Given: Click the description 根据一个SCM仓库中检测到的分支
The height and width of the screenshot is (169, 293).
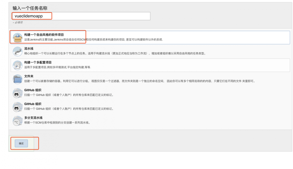Looking at the screenshot, I should click(x=57, y=123).
